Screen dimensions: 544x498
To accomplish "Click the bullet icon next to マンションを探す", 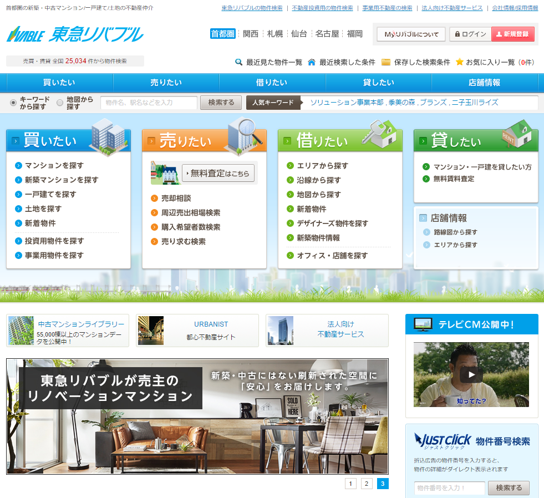I will (x=18, y=165).
